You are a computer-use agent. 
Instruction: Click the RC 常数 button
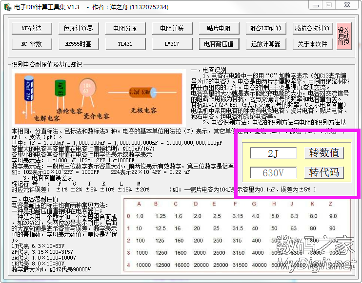(x=32, y=44)
